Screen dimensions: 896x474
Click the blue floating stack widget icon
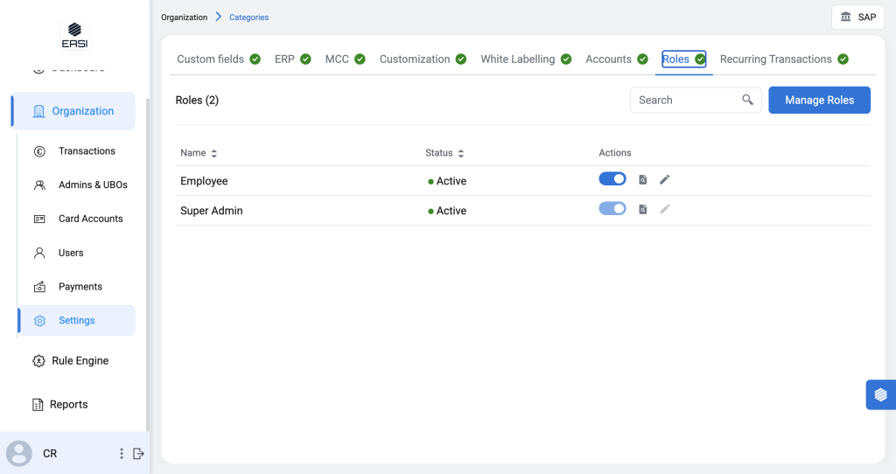click(880, 394)
